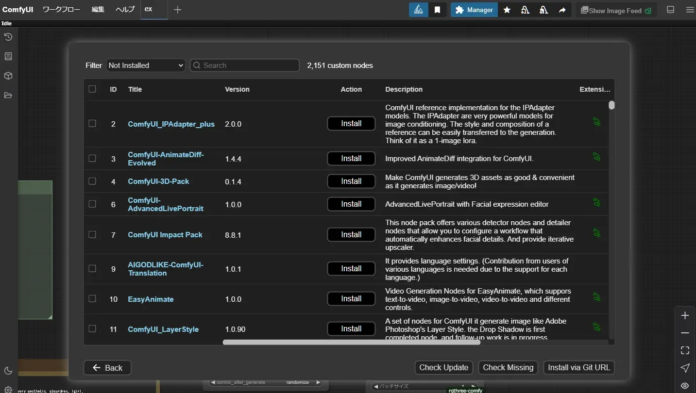696x393 pixels.
Task: Install EasyAnimate node pack
Action: tap(351, 298)
